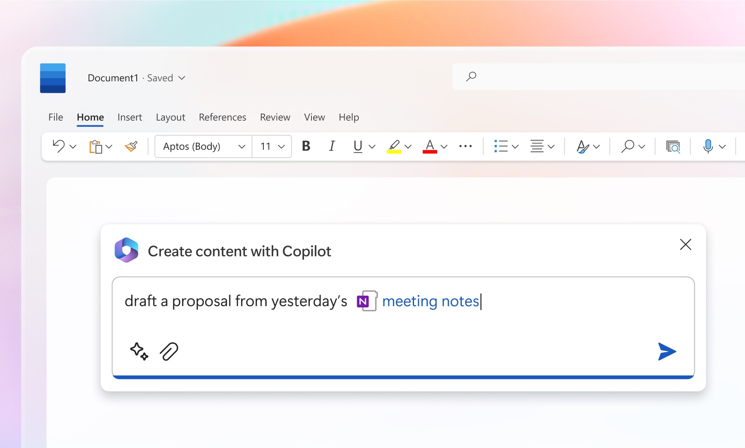Click the Copilot logo icon
This screenshot has height=448, width=745.
(x=126, y=250)
